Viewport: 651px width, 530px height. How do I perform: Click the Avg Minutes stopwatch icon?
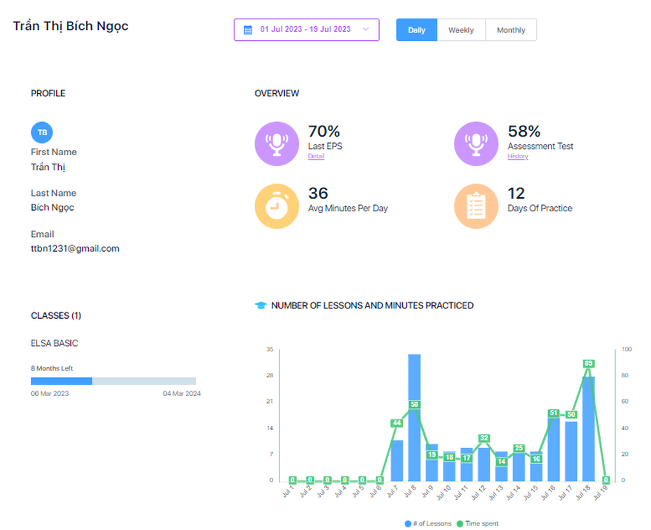[276, 207]
